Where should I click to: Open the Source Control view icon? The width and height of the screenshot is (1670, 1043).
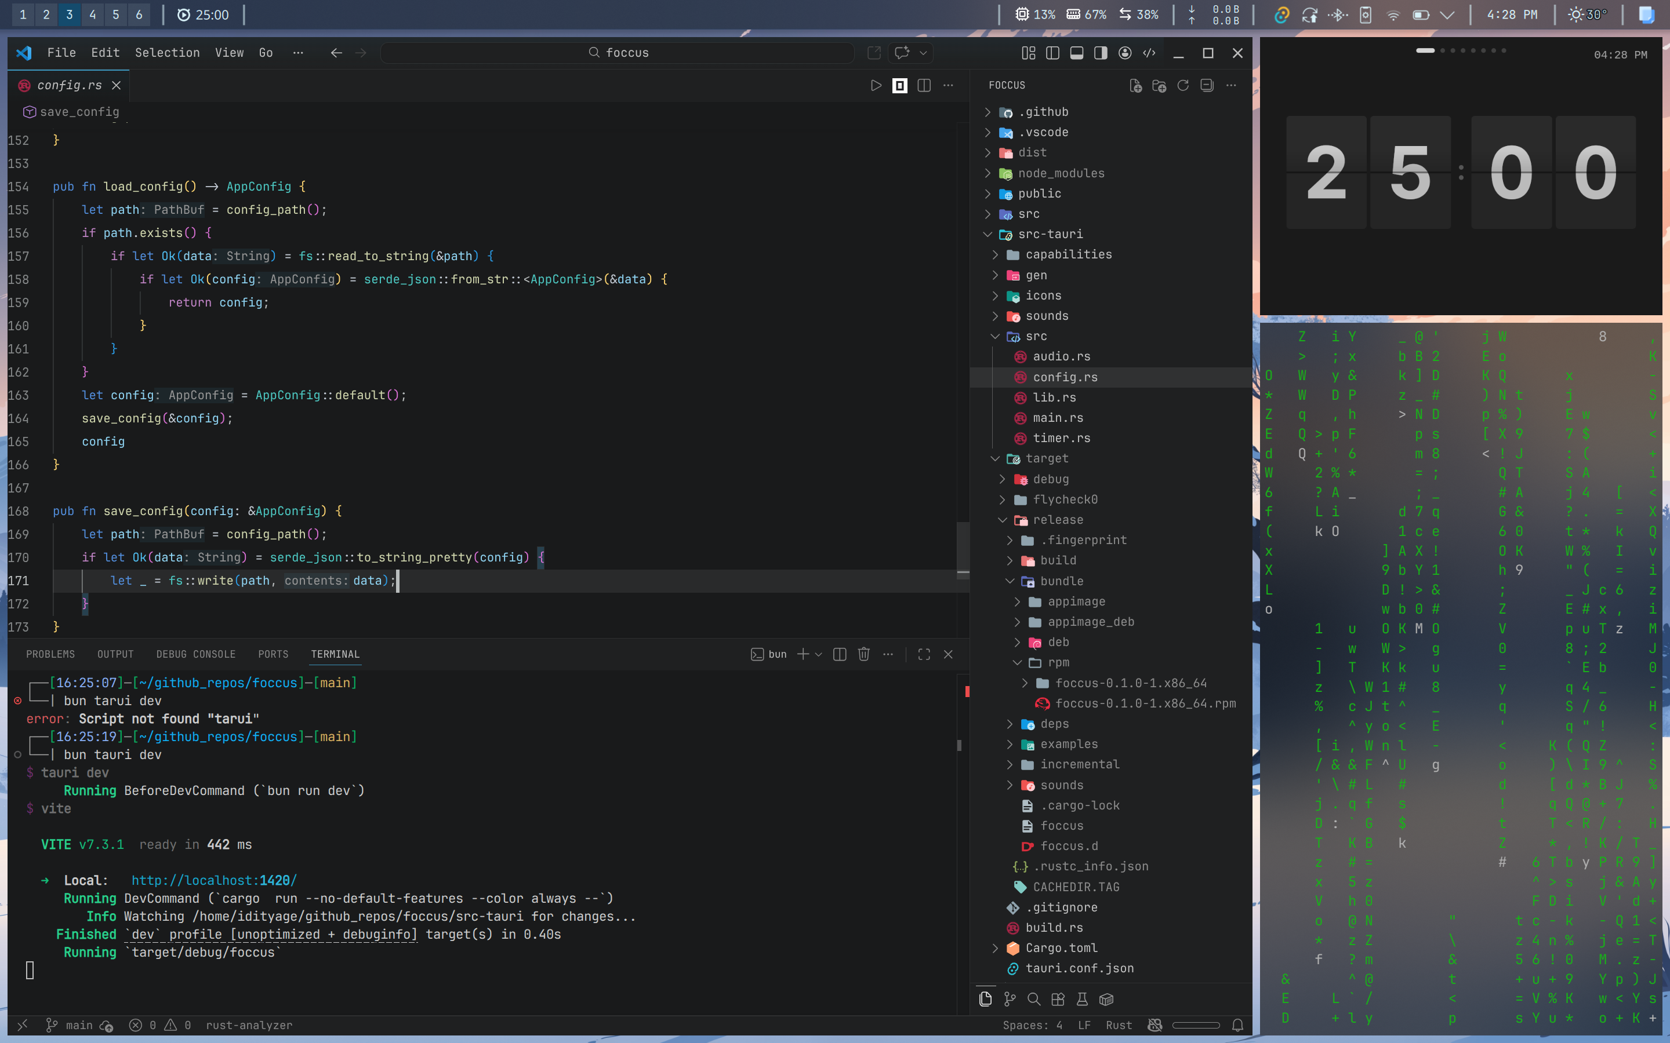point(1010,999)
